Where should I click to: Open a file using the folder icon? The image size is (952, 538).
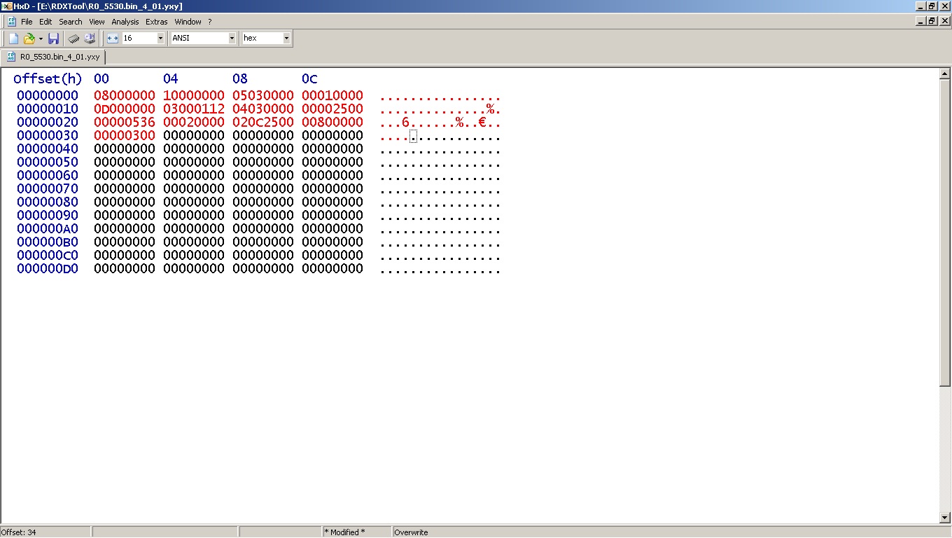(29, 39)
